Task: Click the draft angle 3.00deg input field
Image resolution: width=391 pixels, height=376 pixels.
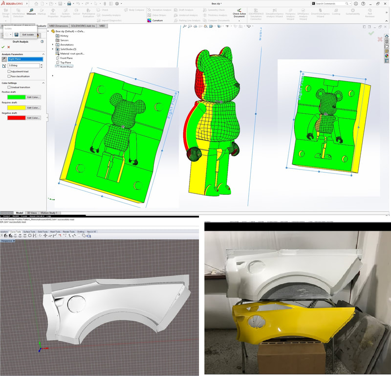Action: click(23, 65)
